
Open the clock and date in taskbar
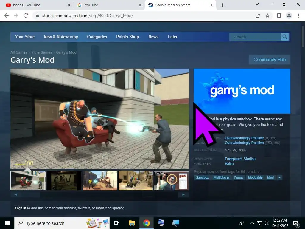tap(279, 223)
